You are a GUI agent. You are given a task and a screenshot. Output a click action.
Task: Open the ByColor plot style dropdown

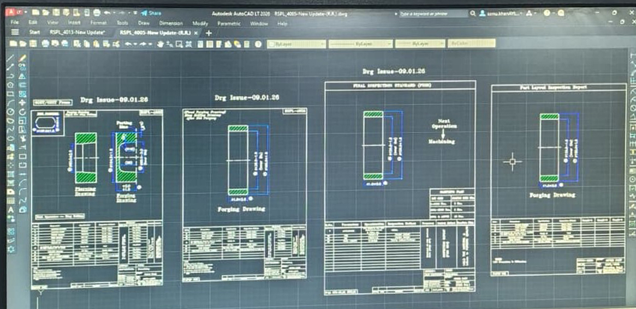[x=471, y=43]
